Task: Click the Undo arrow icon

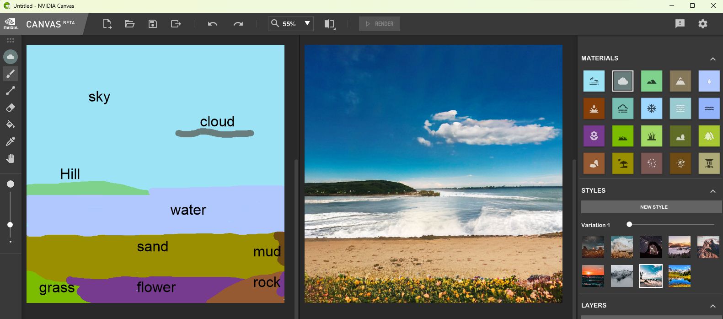Action: click(213, 24)
